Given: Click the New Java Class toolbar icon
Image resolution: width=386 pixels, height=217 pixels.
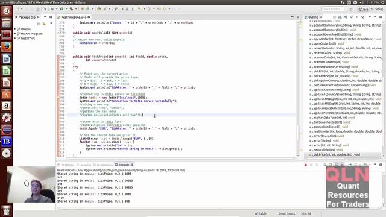Looking at the screenshot, I should pyautogui.click(x=88, y=9).
